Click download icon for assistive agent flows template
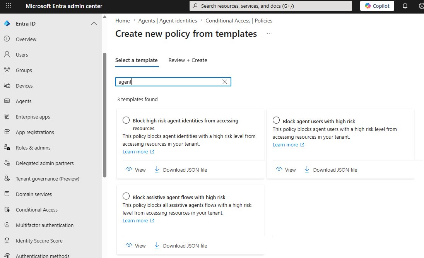This screenshot has height=258, width=424. (x=157, y=245)
